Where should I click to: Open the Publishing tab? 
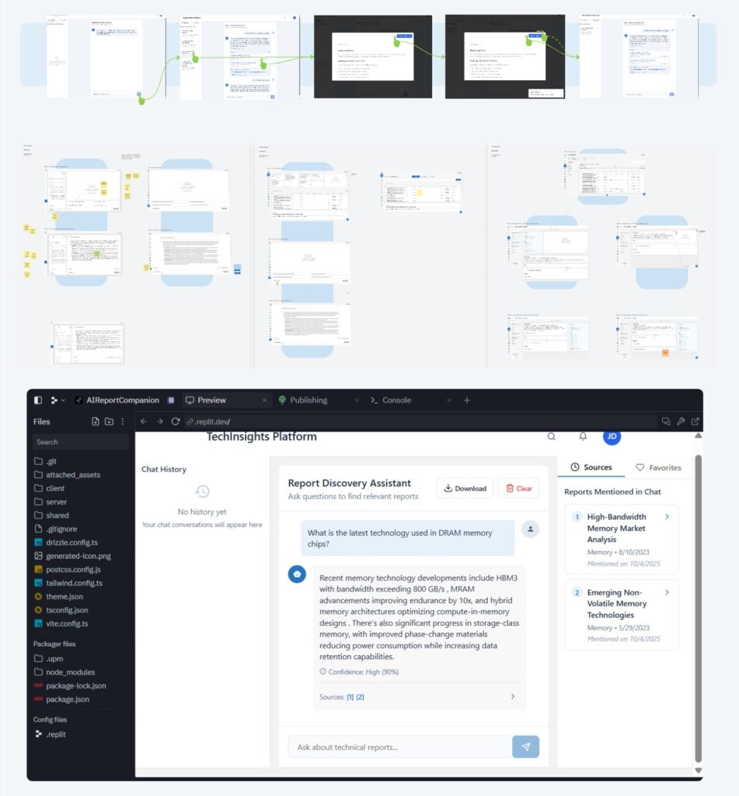click(308, 400)
